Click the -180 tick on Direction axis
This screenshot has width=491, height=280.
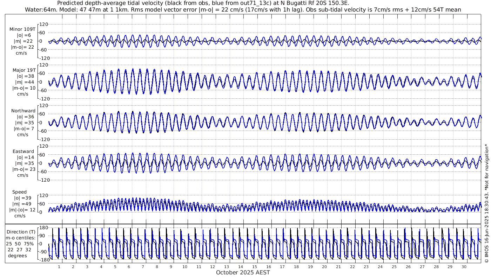(x=42, y=260)
